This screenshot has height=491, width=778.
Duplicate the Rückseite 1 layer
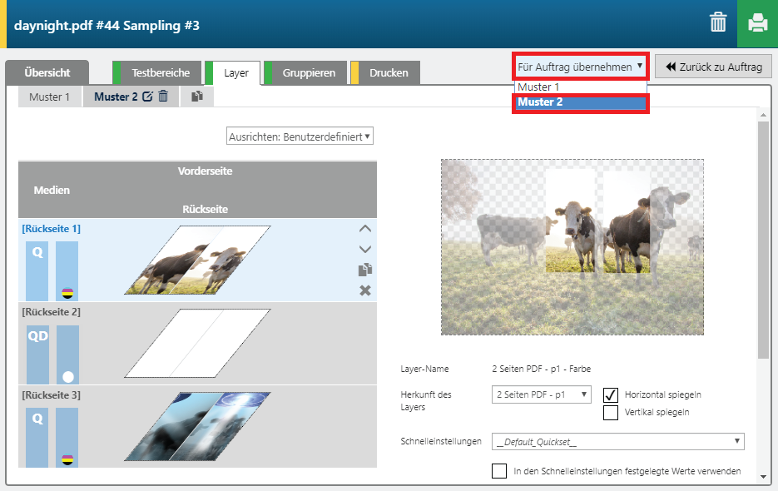tap(364, 270)
